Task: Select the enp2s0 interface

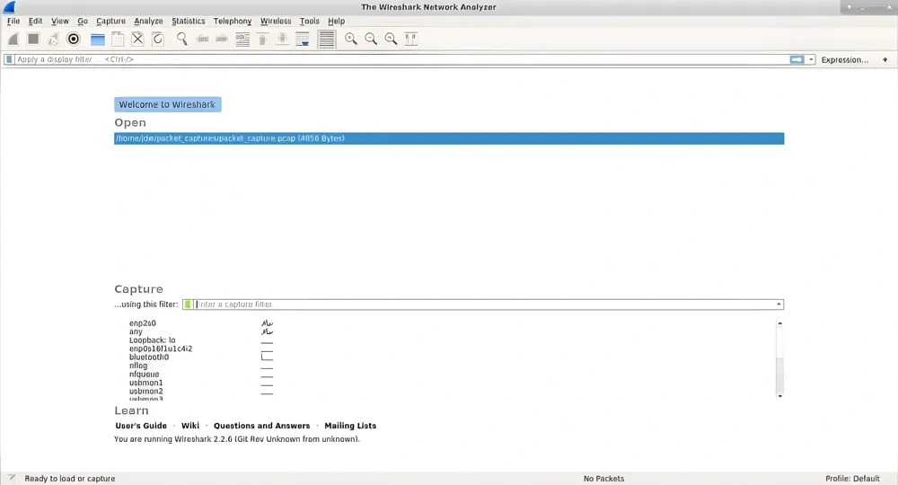Action: click(x=143, y=323)
